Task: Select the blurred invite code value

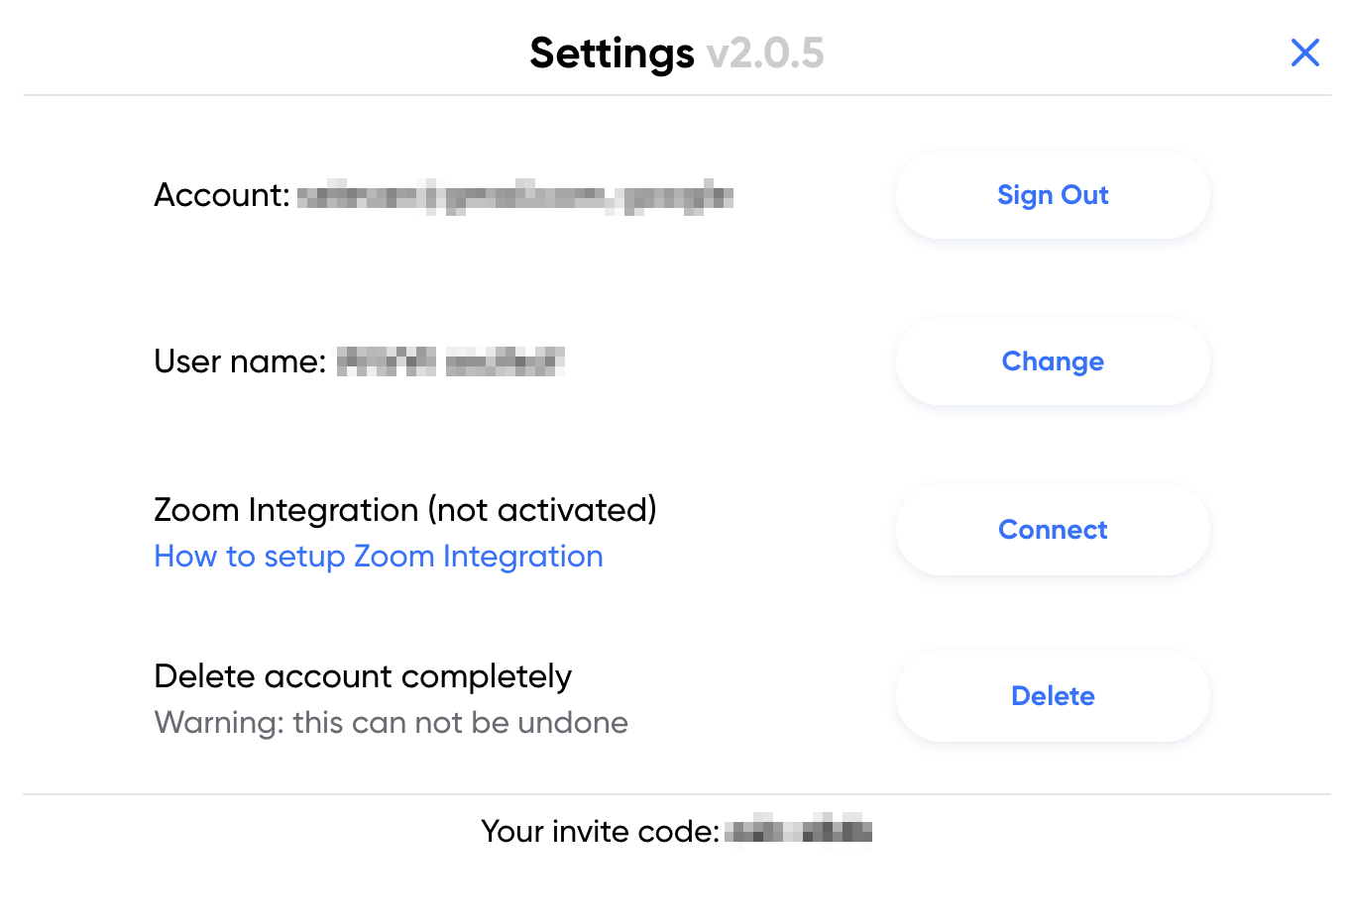Action: tap(798, 830)
